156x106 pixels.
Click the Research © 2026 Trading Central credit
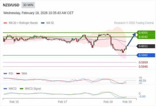(134, 23)
